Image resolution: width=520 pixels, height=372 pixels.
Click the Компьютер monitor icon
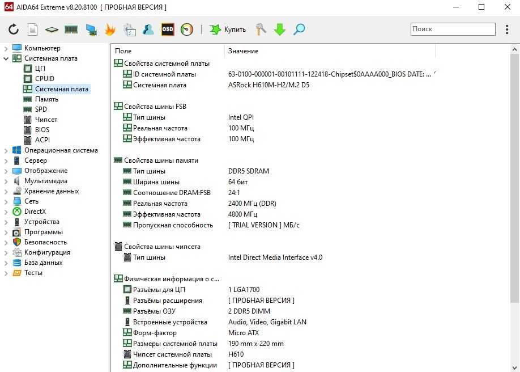click(17, 48)
